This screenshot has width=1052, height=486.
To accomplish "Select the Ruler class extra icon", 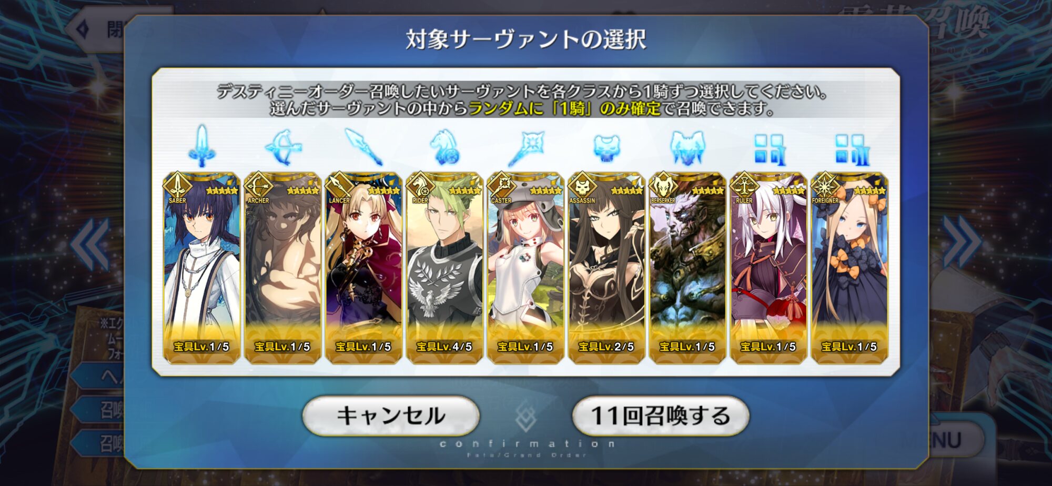I will click(769, 149).
